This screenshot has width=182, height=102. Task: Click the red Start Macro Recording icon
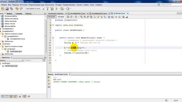click(x=116, y=17)
